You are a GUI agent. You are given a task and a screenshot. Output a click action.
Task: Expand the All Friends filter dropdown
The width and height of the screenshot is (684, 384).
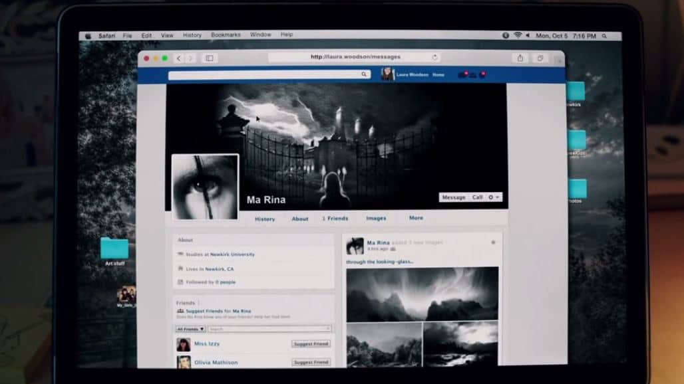pyautogui.click(x=191, y=329)
